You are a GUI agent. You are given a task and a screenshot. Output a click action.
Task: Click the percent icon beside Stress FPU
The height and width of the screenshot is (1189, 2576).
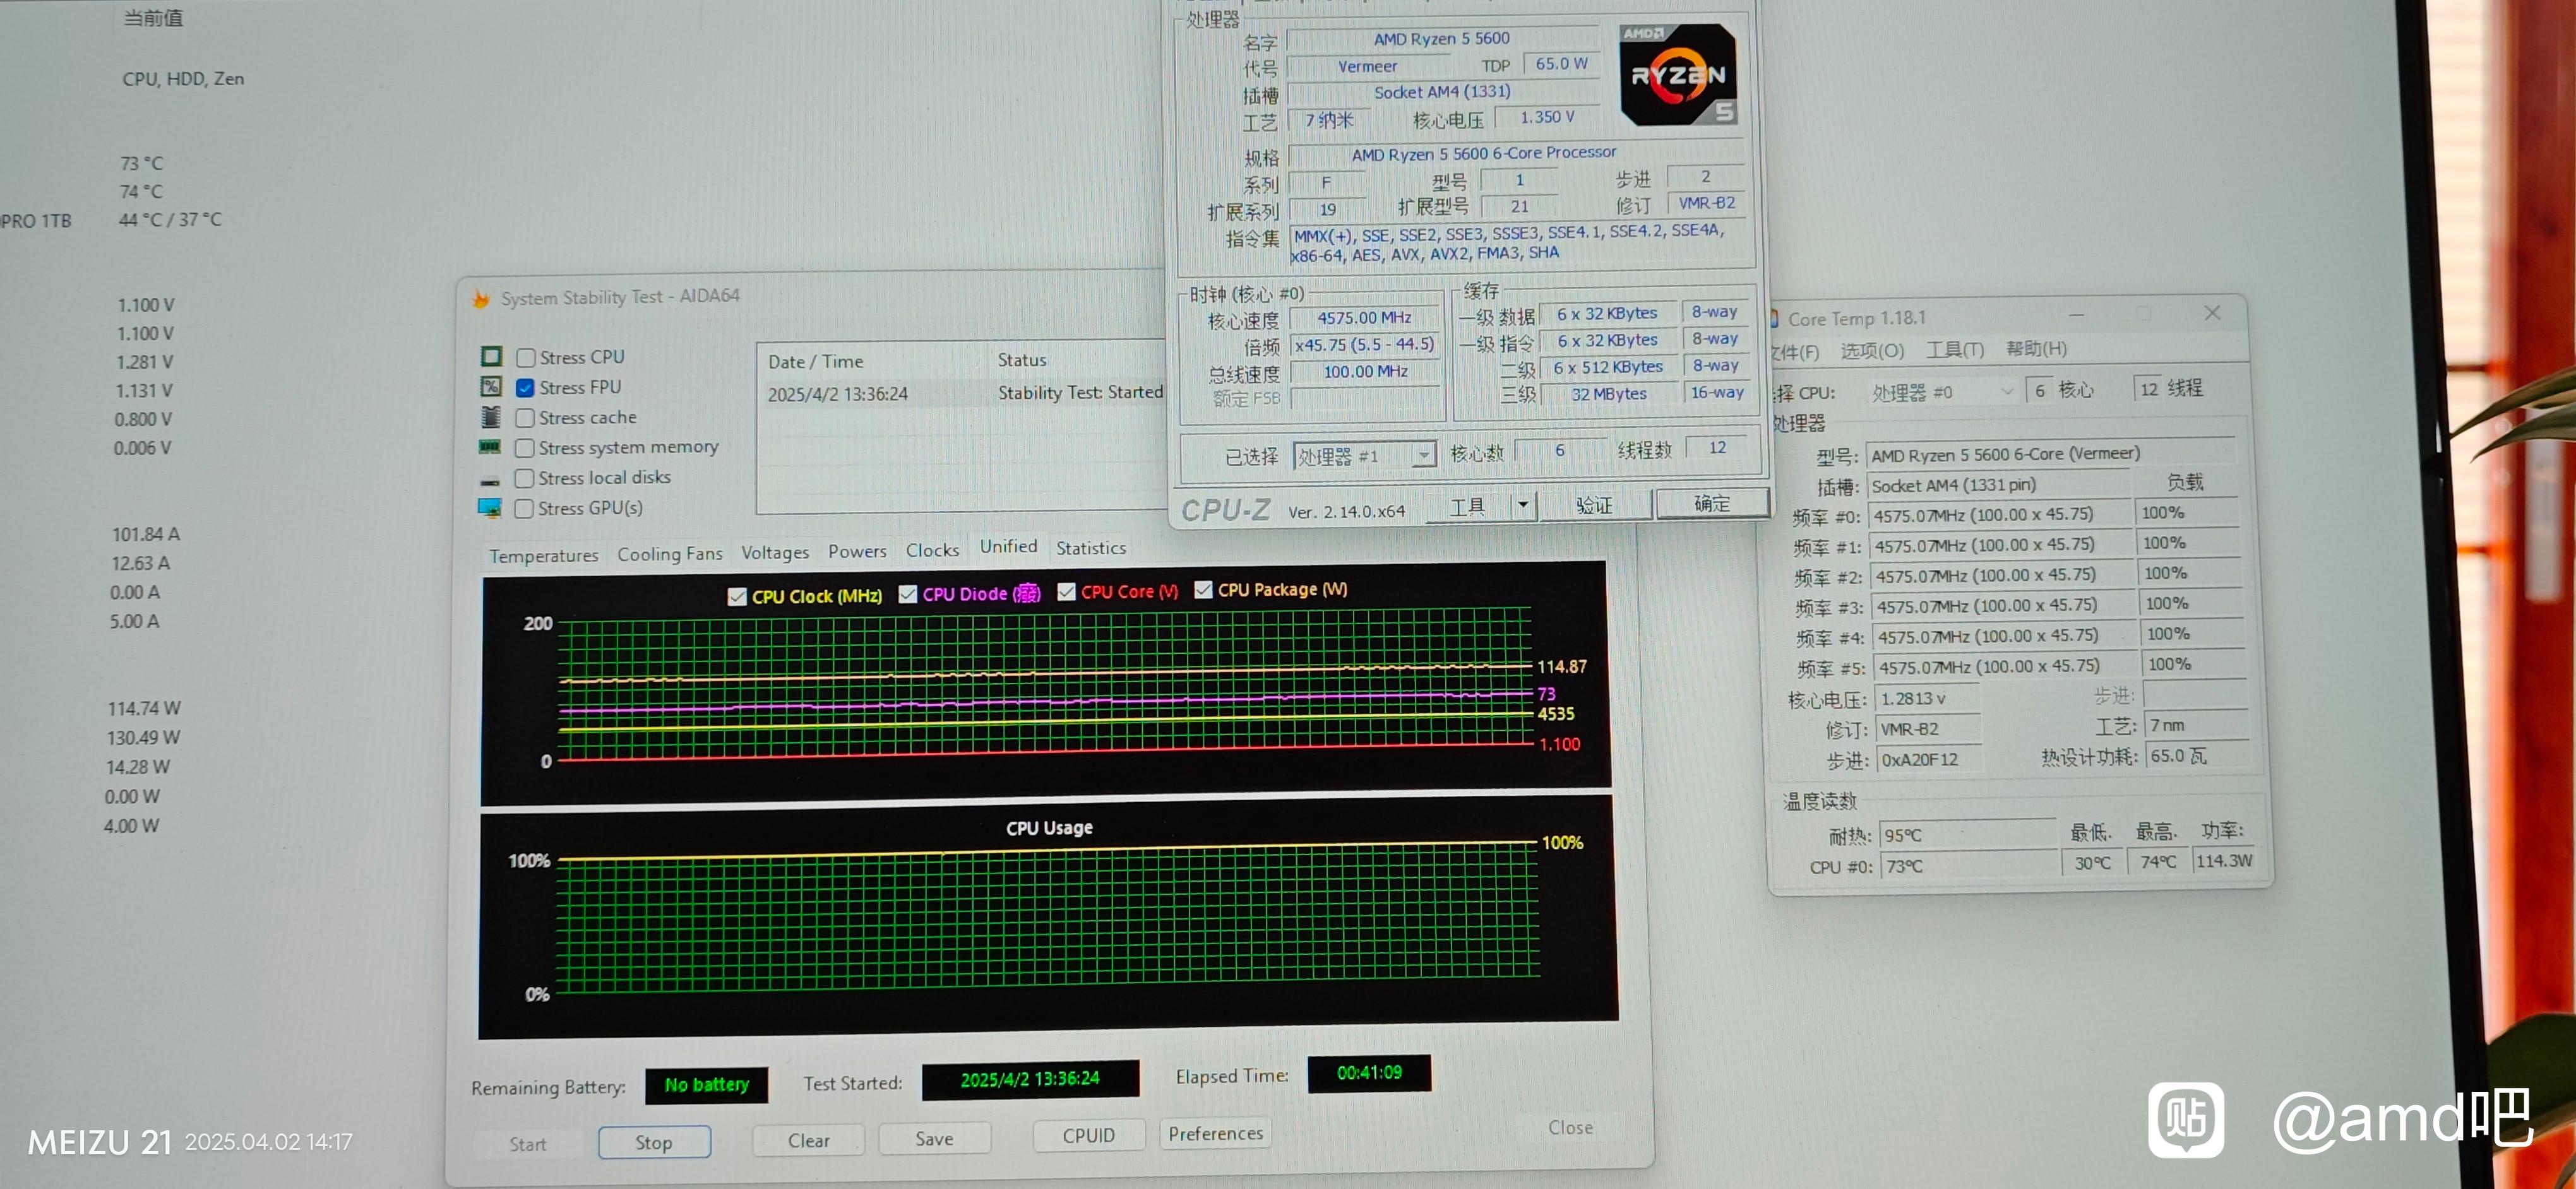point(491,387)
